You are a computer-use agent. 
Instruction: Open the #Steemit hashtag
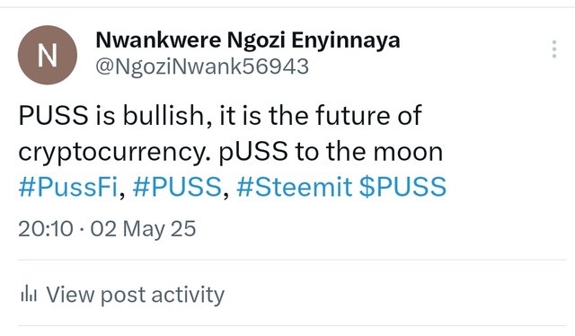295,187
